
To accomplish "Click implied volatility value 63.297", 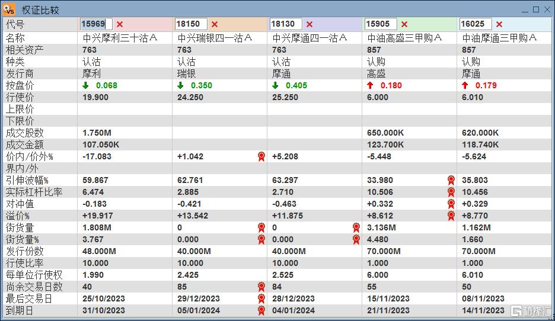I will click(x=285, y=180).
